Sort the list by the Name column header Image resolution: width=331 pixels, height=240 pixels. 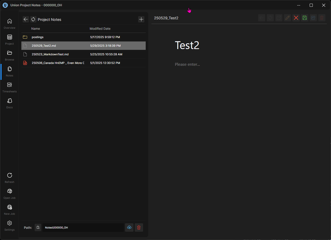(x=36, y=29)
